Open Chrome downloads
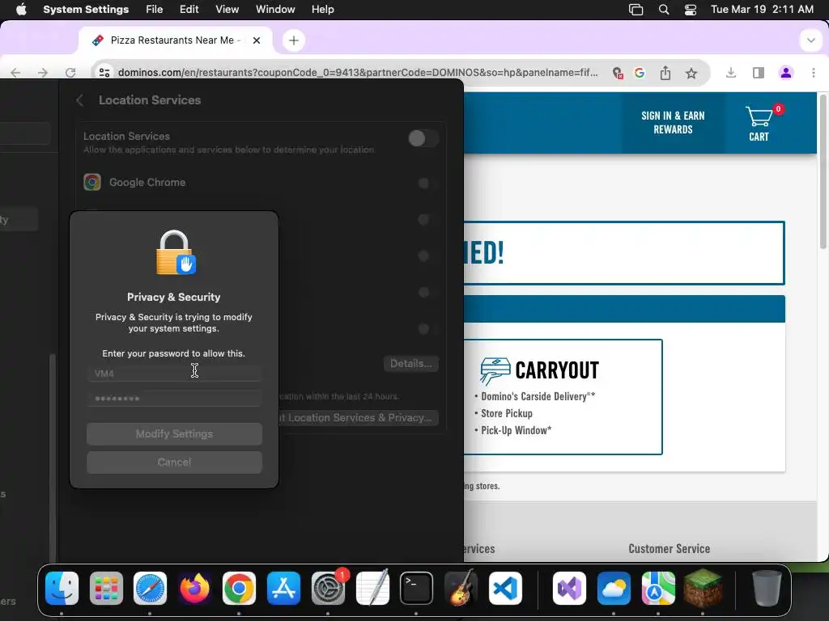 click(x=731, y=73)
